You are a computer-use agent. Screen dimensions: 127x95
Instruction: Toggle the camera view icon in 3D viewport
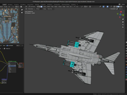pos(123,25)
